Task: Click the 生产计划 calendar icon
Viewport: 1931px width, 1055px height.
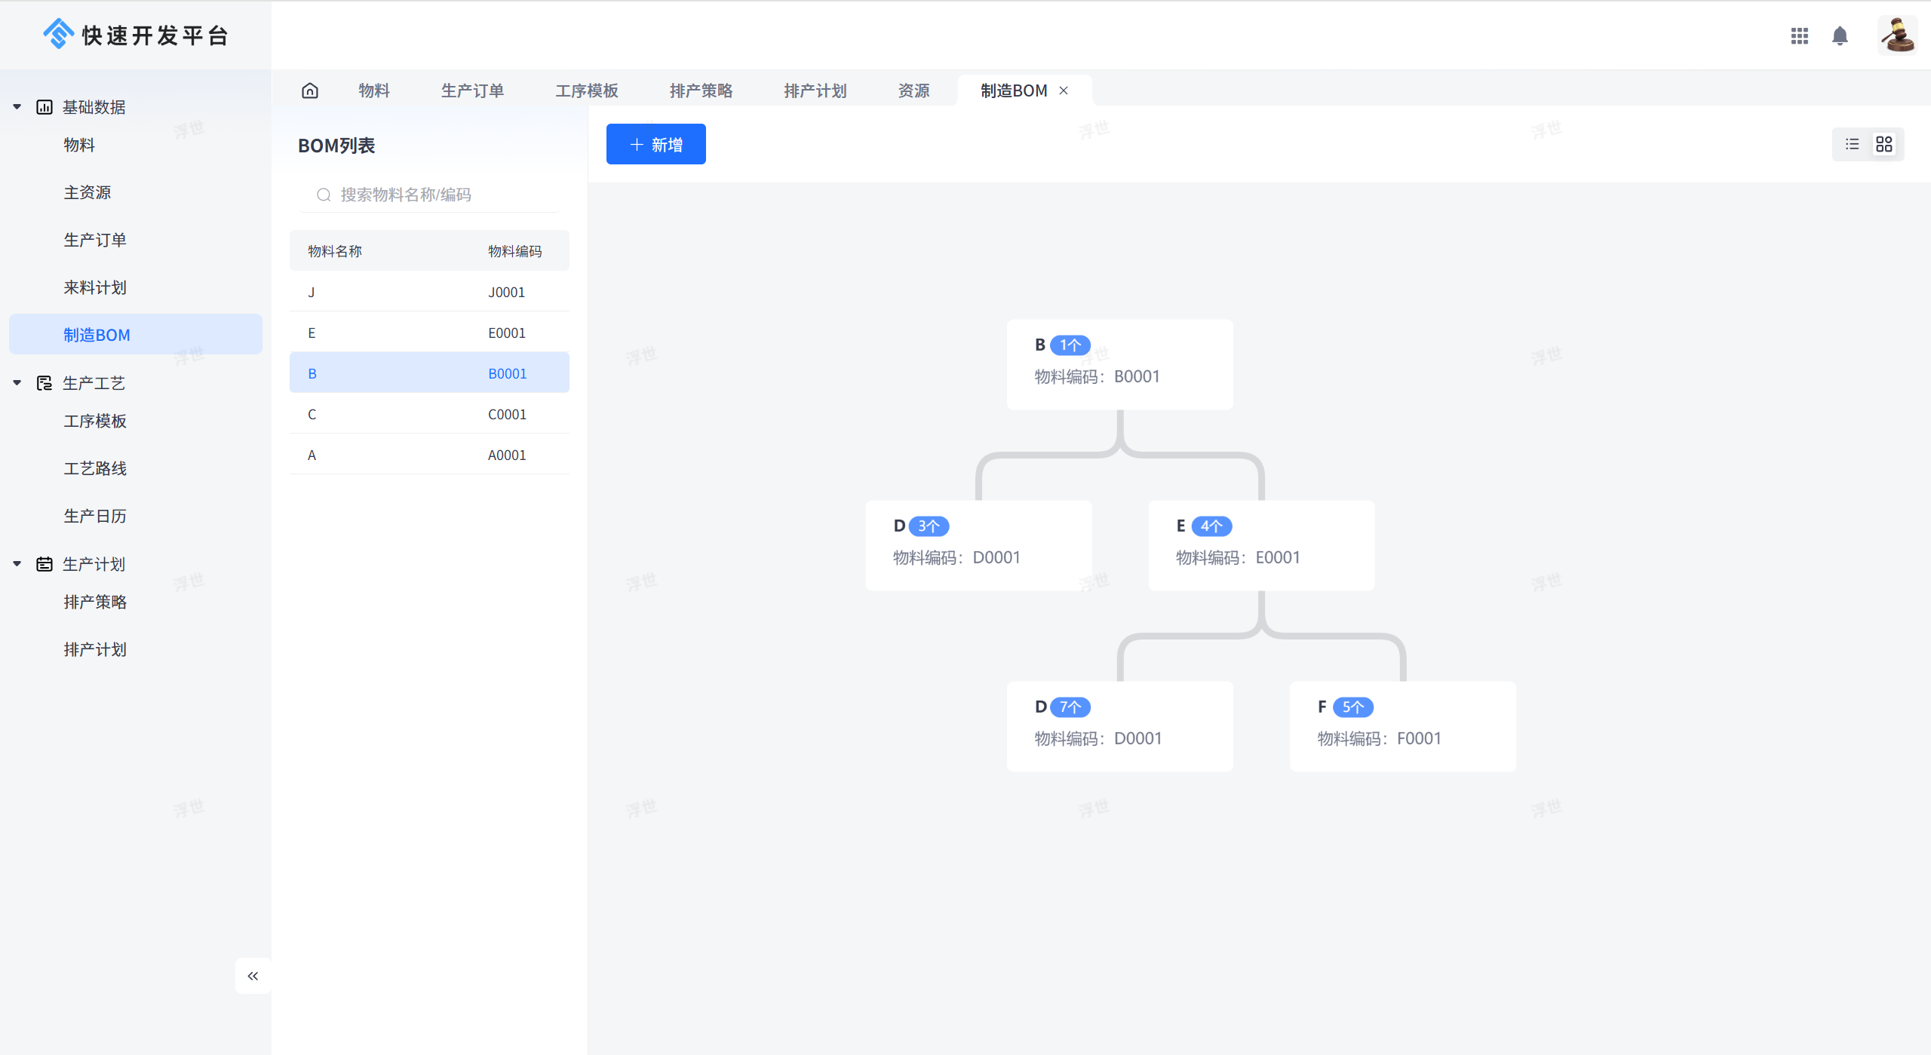Action: point(45,564)
